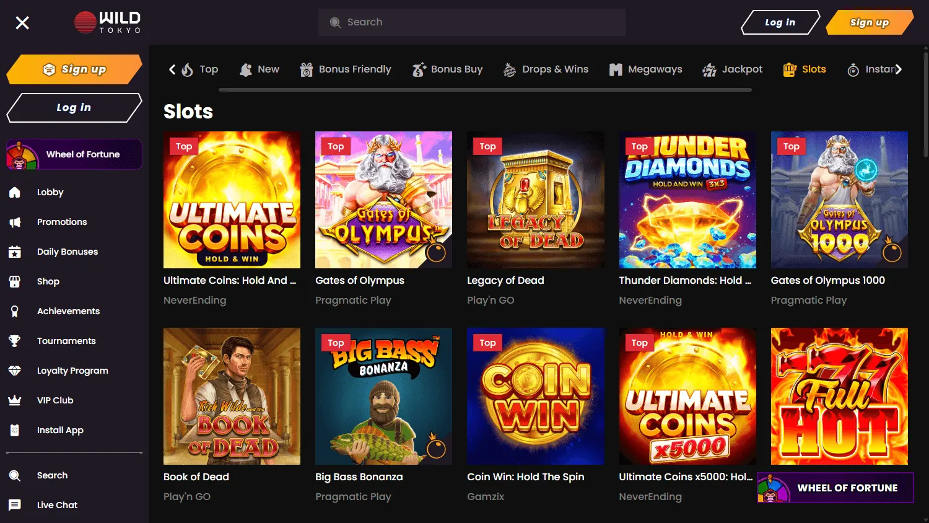Open Tournaments trophy icon
Image resolution: width=929 pixels, height=523 pixels.
click(x=15, y=341)
